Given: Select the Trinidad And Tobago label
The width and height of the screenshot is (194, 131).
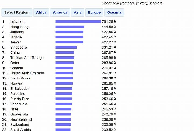Looking at the screenshot, I should [x=27, y=58].
